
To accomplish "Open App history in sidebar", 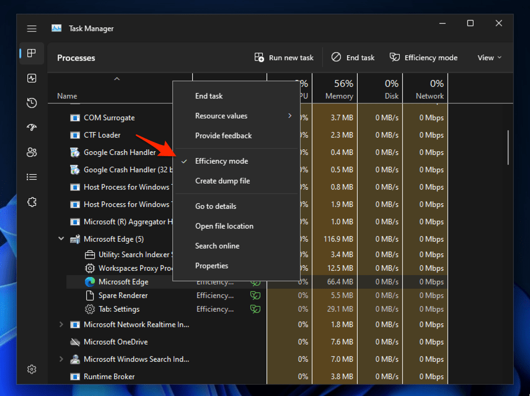I will 32,103.
